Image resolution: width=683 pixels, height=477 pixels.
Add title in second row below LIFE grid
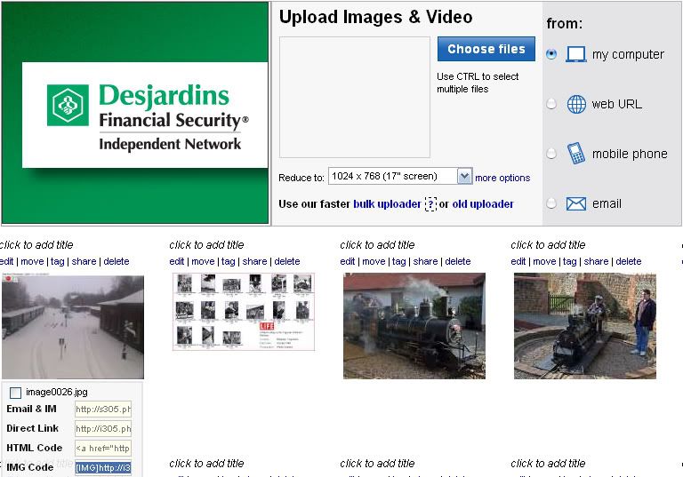[x=206, y=463]
